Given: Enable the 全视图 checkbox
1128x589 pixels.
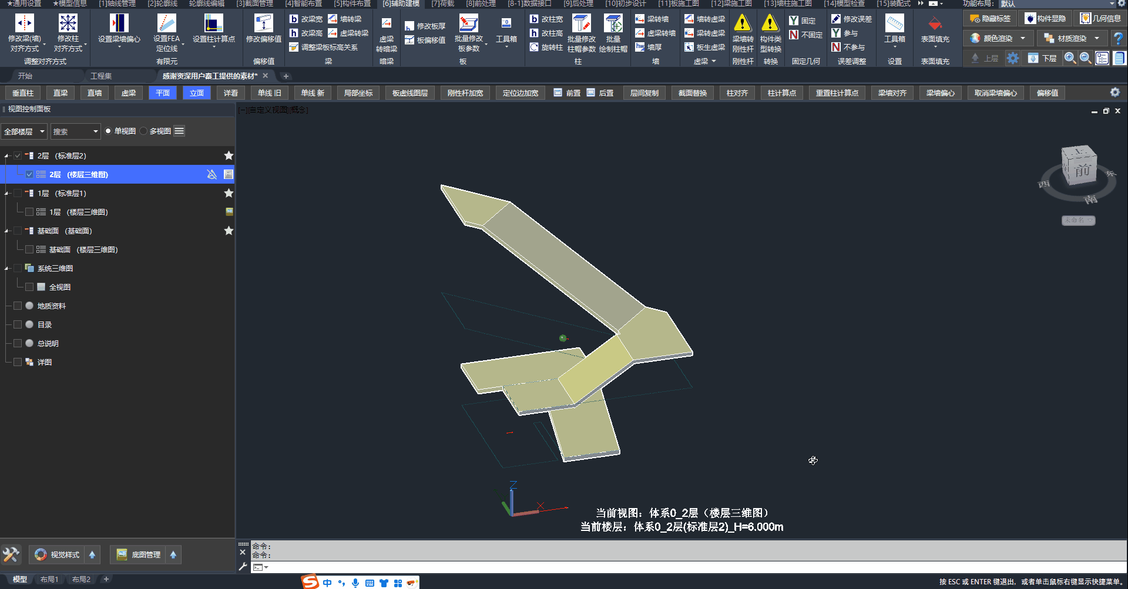Looking at the screenshot, I should tap(29, 287).
